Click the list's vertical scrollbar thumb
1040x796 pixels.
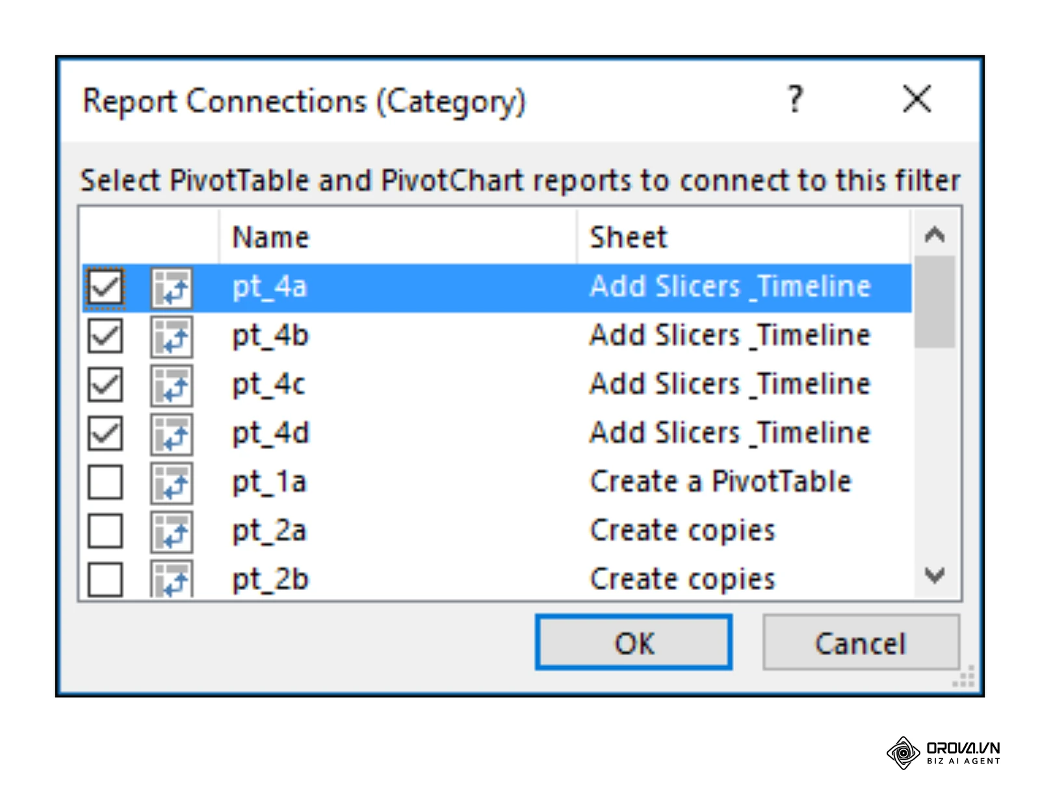[935, 302]
